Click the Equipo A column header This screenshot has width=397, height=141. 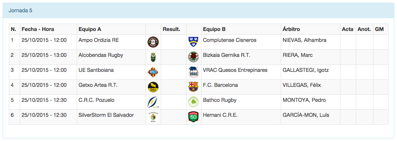(x=90, y=29)
